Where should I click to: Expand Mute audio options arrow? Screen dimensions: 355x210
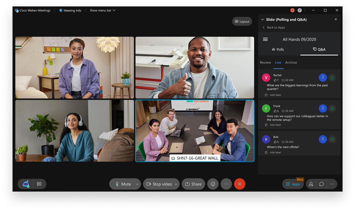coord(137,184)
